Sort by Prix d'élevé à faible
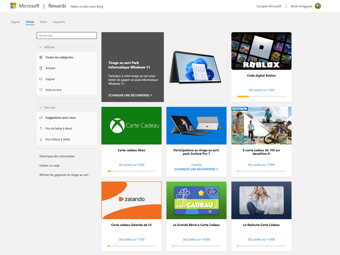 (x=66, y=139)
